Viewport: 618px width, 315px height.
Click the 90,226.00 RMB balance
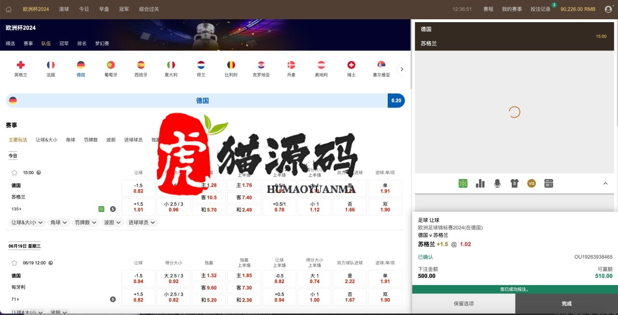click(x=578, y=9)
